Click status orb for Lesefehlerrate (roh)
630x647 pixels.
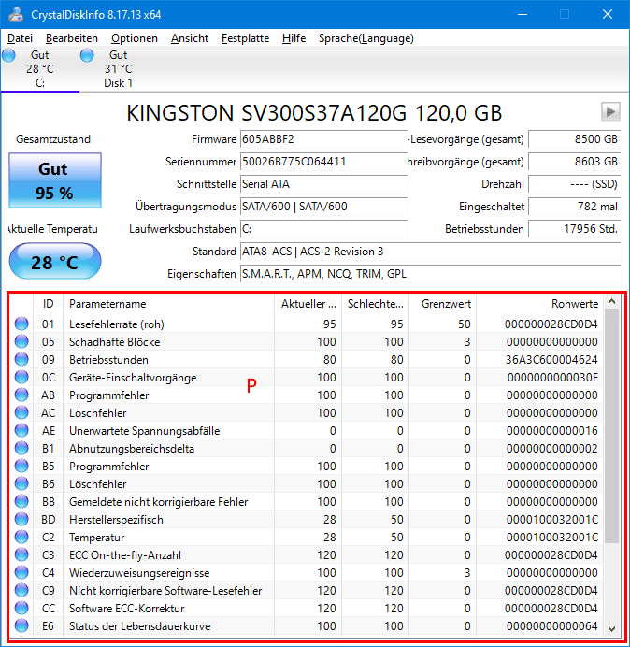tap(21, 323)
